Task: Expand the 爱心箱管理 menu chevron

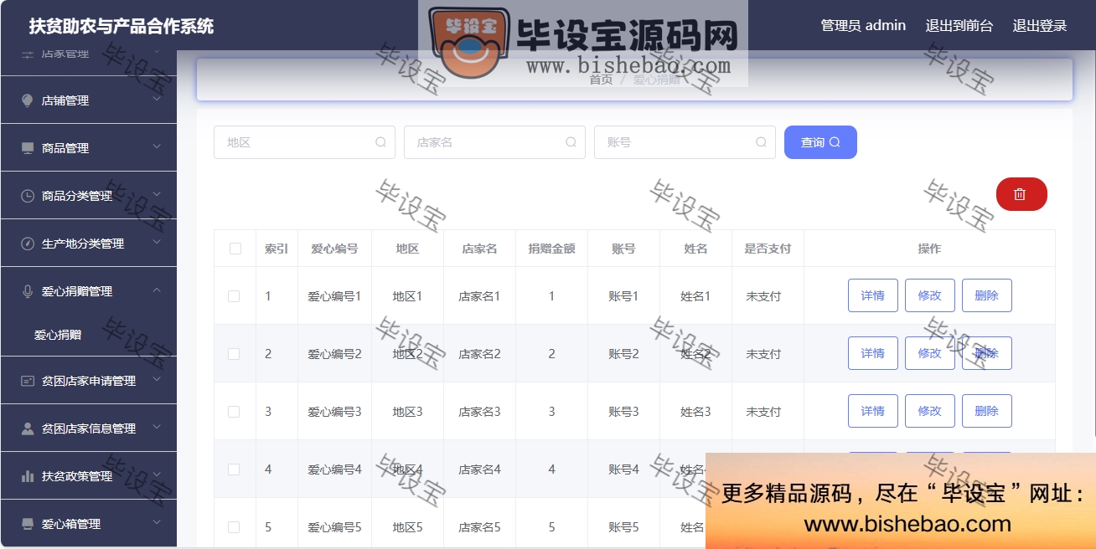Action: coord(157,523)
